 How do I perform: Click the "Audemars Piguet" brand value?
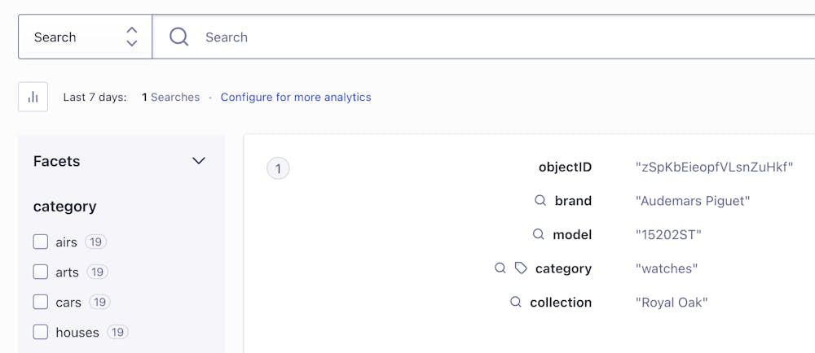(692, 200)
